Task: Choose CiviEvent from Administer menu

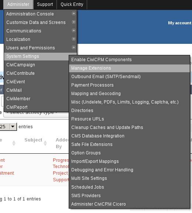Action: pyautogui.click(x=37, y=82)
